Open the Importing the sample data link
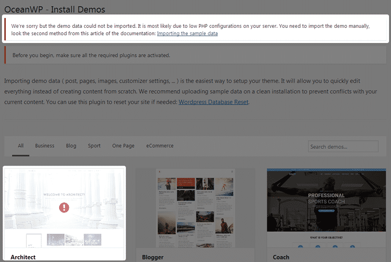 point(187,33)
